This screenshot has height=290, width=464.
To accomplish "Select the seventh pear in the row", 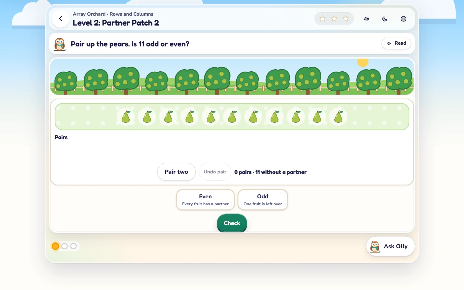I will (253, 117).
